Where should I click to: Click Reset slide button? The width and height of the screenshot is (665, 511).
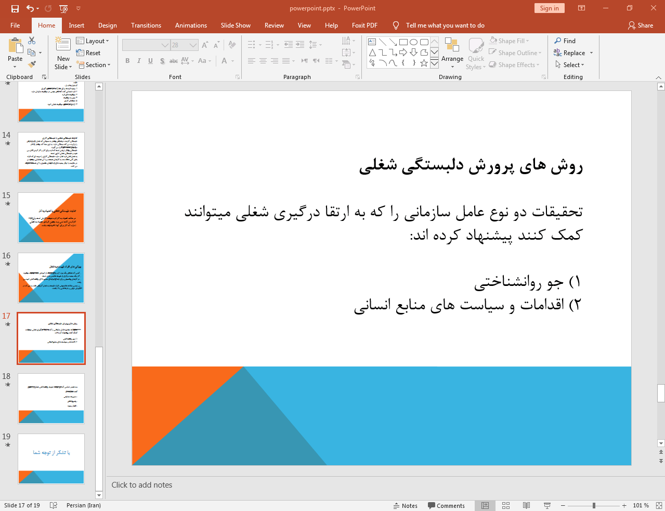tap(88, 53)
